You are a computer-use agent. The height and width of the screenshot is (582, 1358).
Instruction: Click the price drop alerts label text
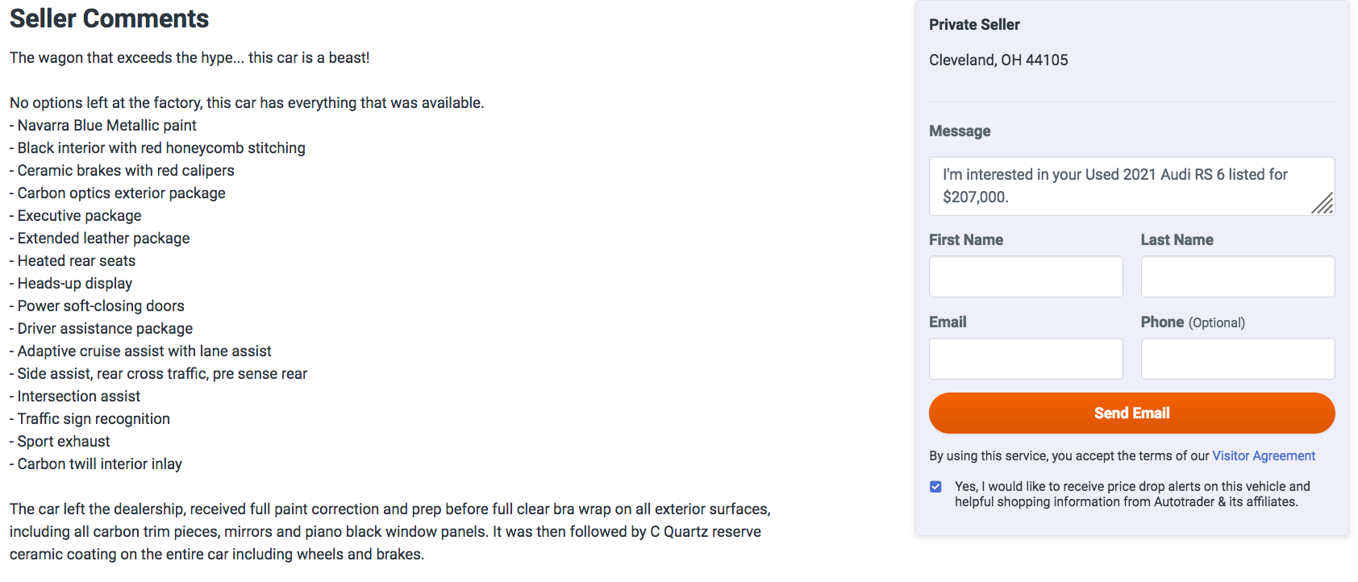click(1131, 494)
